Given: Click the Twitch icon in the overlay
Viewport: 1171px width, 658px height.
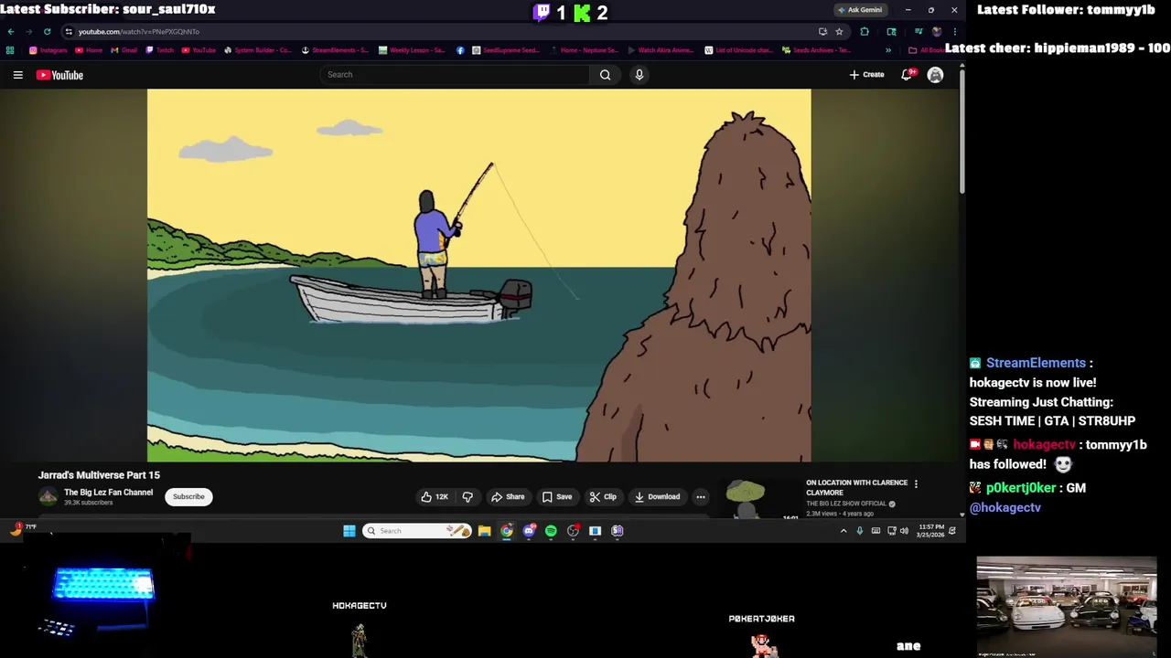Looking at the screenshot, I should (x=542, y=13).
